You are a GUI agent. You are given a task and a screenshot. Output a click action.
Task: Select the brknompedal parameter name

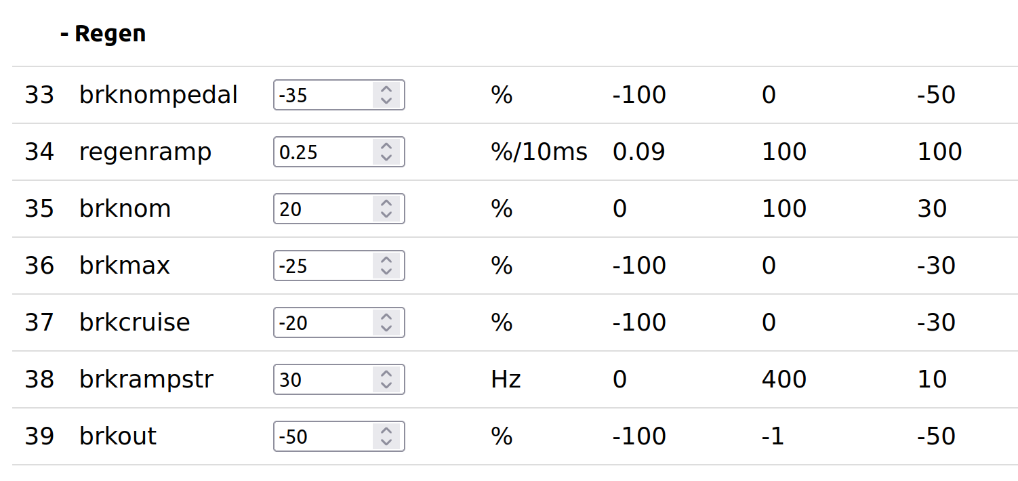[x=158, y=95]
